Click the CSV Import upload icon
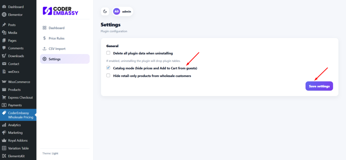 tap(44, 49)
